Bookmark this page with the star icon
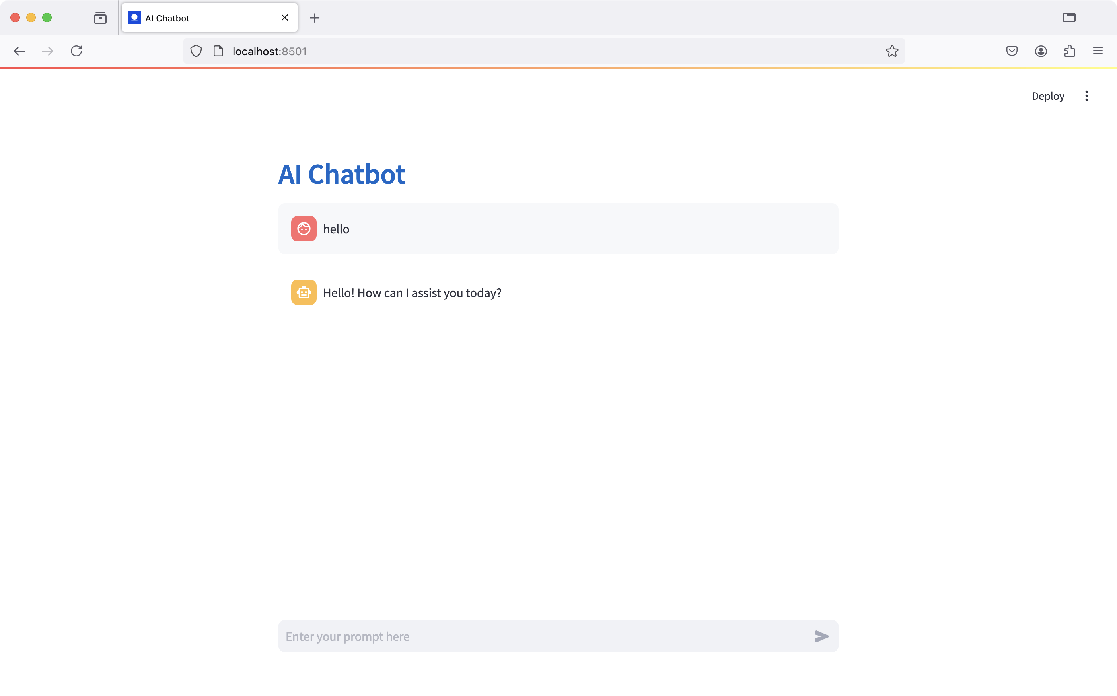The width and height of the screenshot is (1117, 696). [x=892, y=51]
